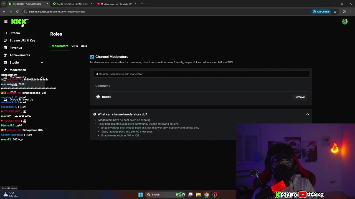This screenshot has width=355, height=199.
Task: Open the hamburger menu beside the Kick logo
Action: [x=6, y=22]
